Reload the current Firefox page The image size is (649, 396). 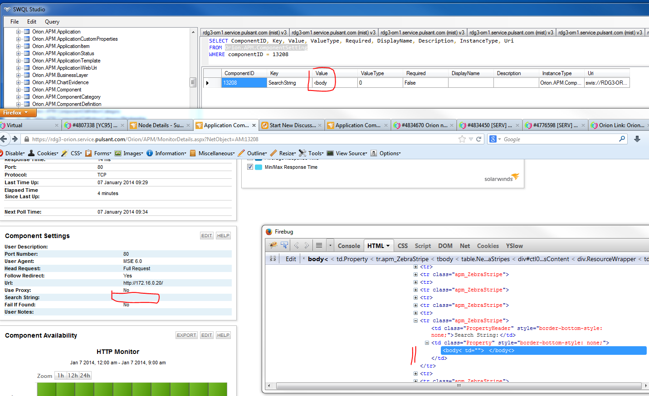point(478,139)
